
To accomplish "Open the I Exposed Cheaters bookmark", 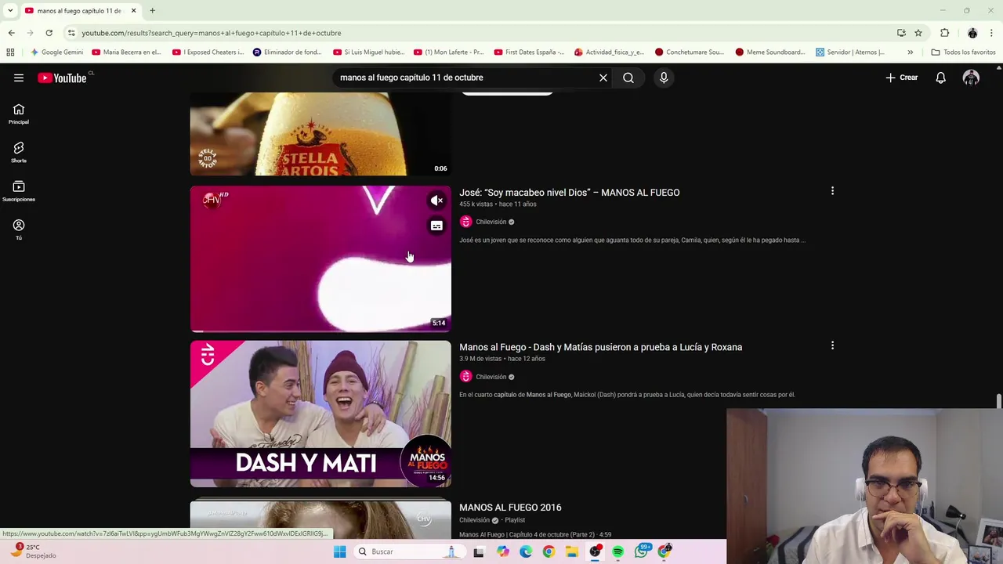I will 208,52.
